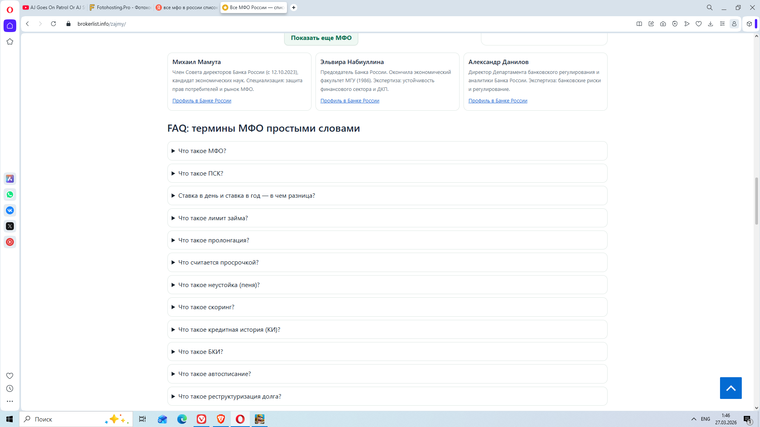Click the scroll-to-top arrow button
The width and height of the screenshot is (760, 427).
(731, 388)
